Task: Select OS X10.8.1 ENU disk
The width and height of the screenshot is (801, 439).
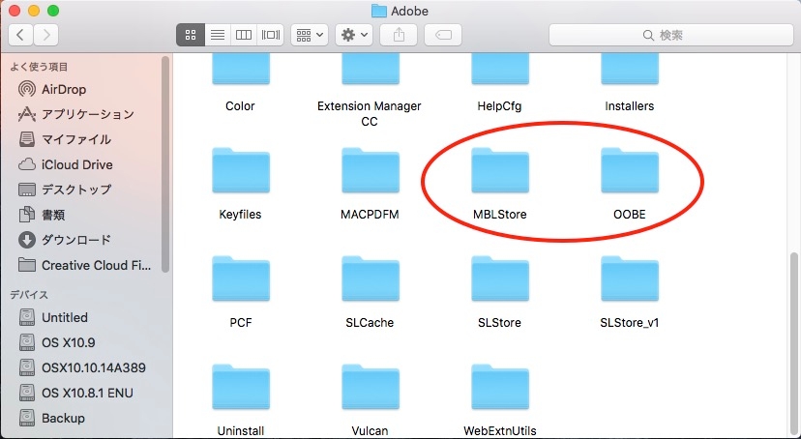Action: pos(76,393)
